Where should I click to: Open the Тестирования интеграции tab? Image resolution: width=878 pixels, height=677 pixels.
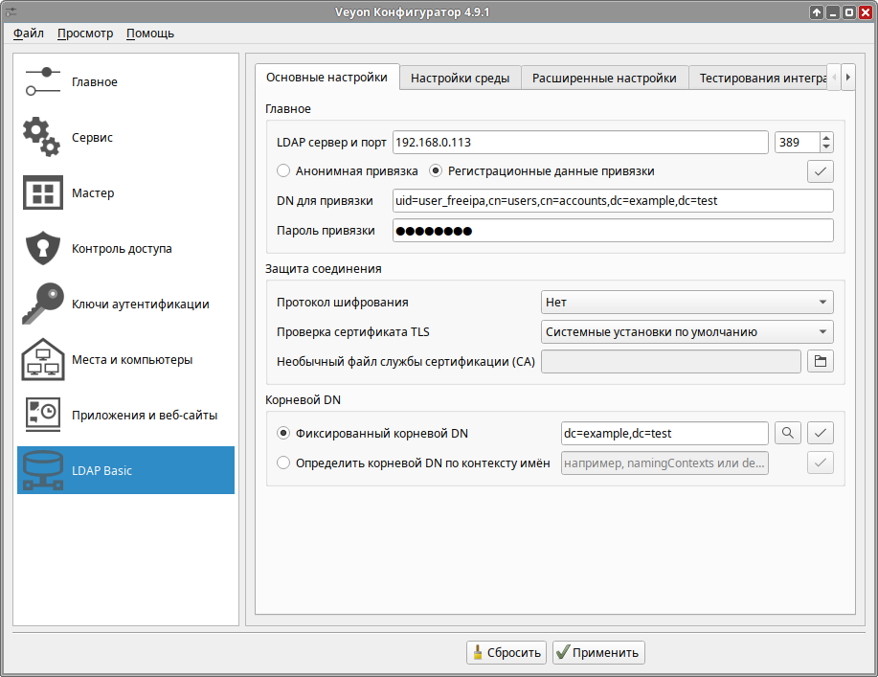click(x=758, y=78)
